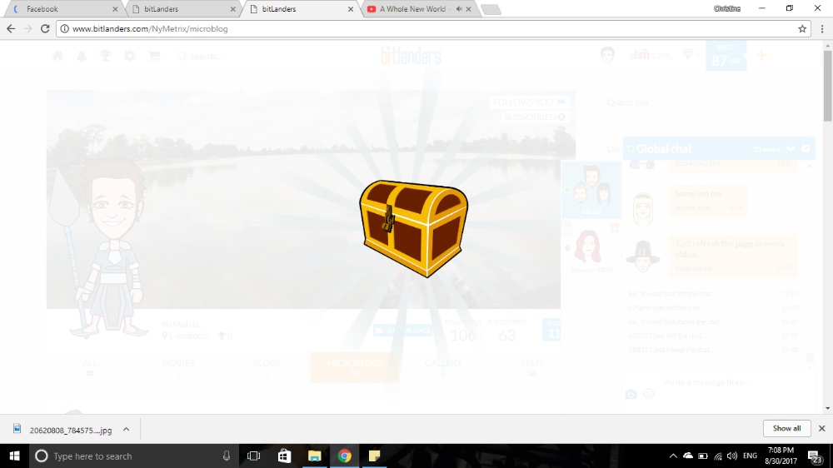Open chat emoji smiley picker
The image size is (833, 468).
pyautogui.click(x=649, y=394)
